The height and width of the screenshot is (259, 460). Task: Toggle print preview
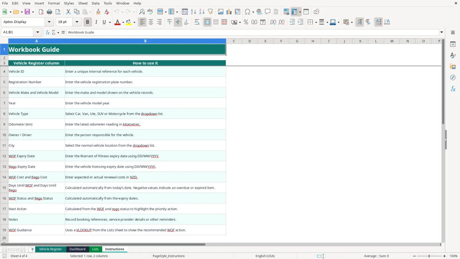pyautogui.click(x=58, y=12)
